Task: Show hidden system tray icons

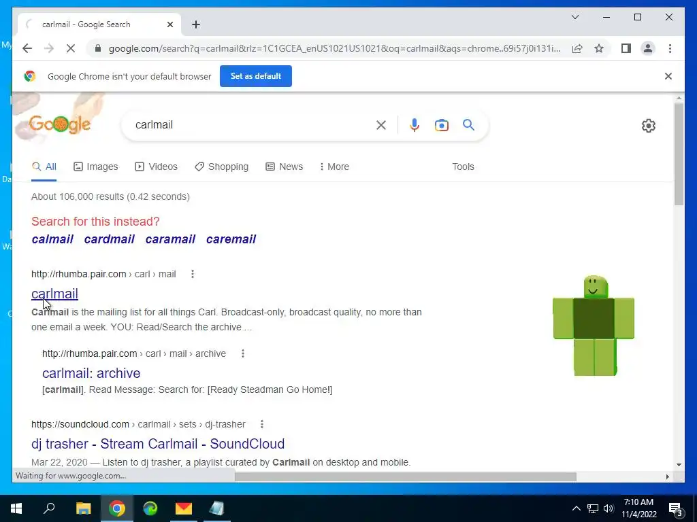Action: [576, 508]
